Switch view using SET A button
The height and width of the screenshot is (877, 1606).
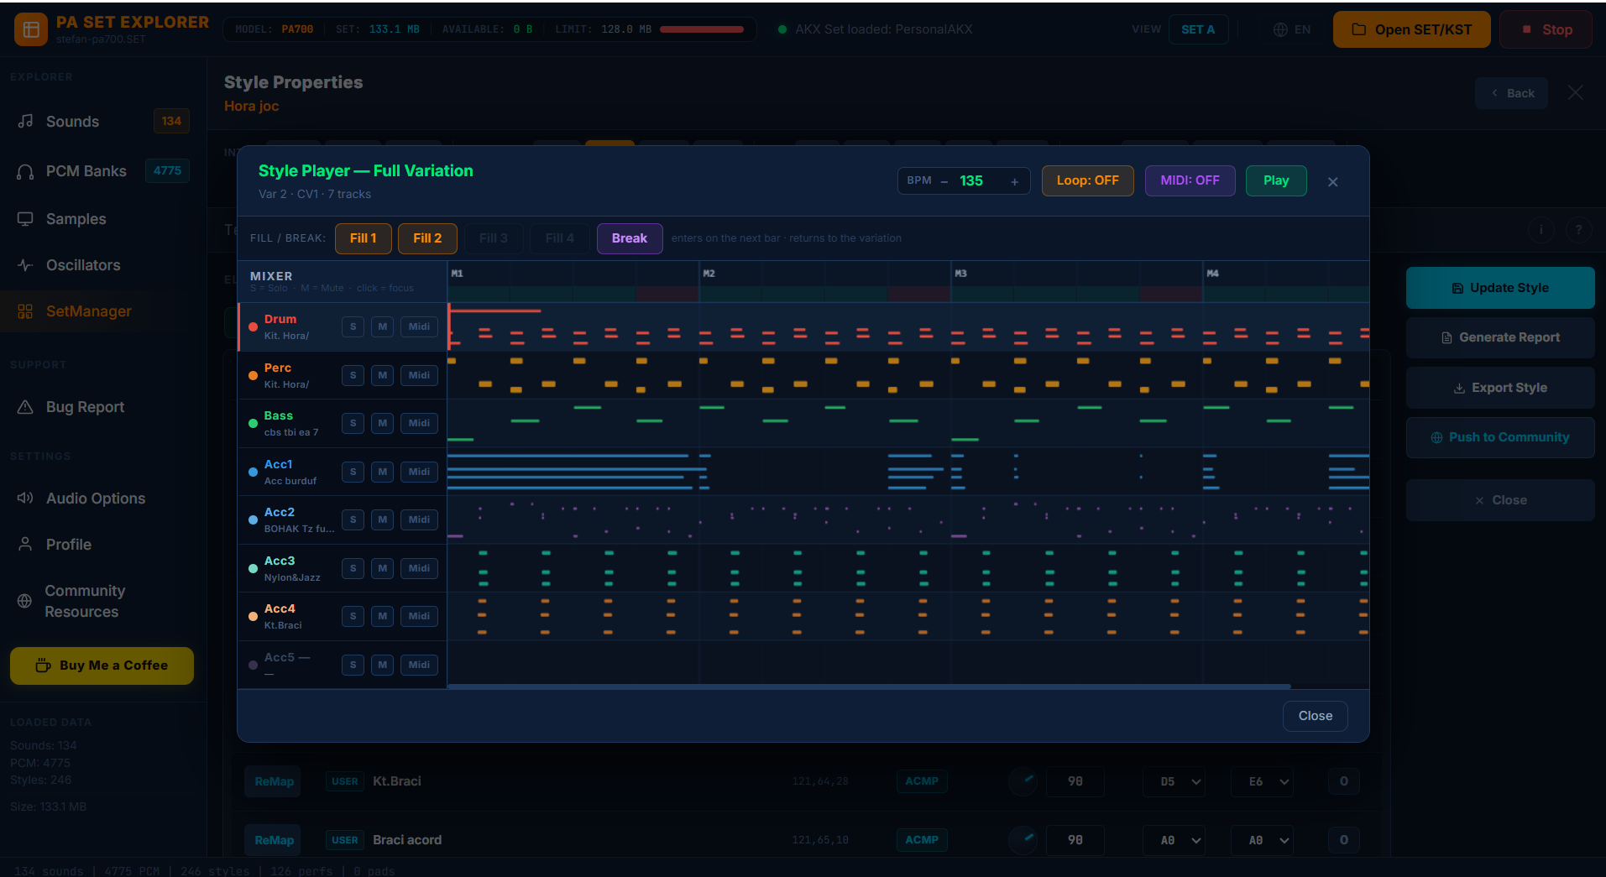[1198, 29]
